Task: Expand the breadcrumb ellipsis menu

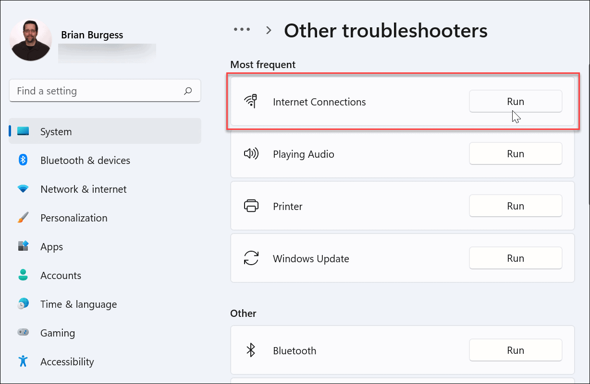Action: (x=242, y=30)
